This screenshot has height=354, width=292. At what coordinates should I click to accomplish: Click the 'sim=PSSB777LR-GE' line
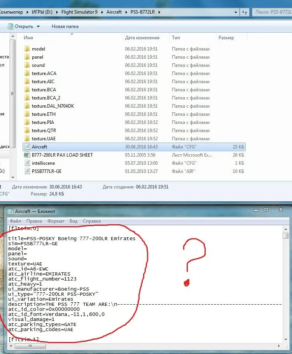(33, 244)
